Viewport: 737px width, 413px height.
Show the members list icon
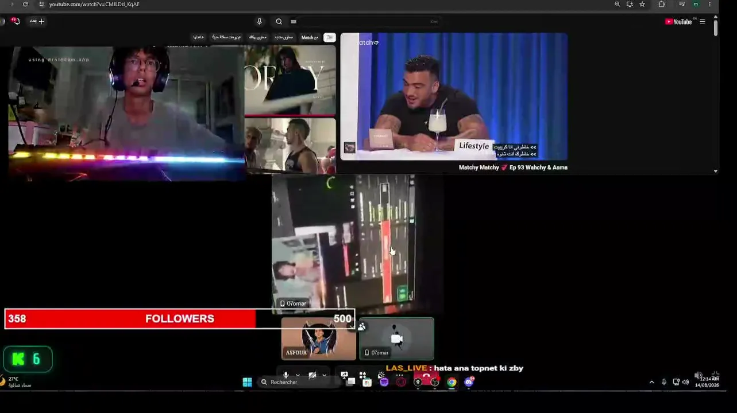361,327
